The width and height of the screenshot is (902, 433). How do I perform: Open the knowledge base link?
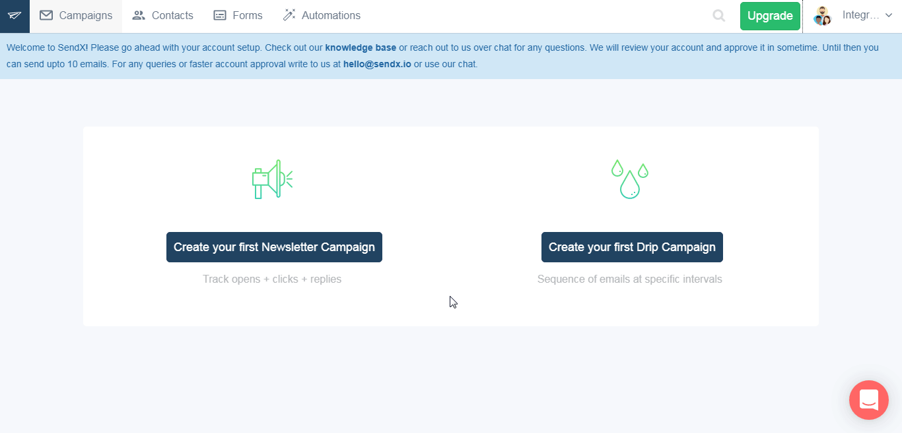361,47
